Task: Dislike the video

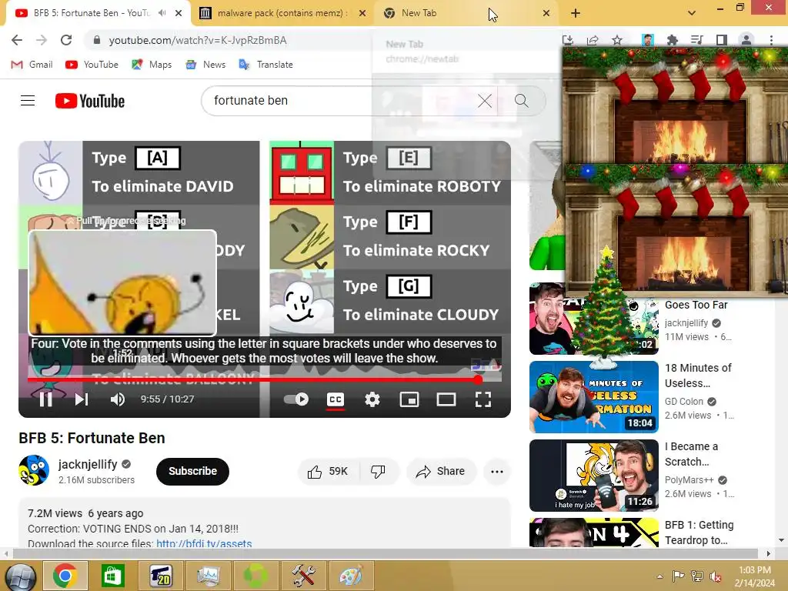Action: pyautogui.click(x=377, y=472)
